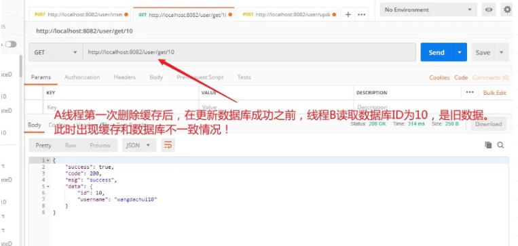
Task: Toggle the switch in left sidebar
Action: (11, 44)
